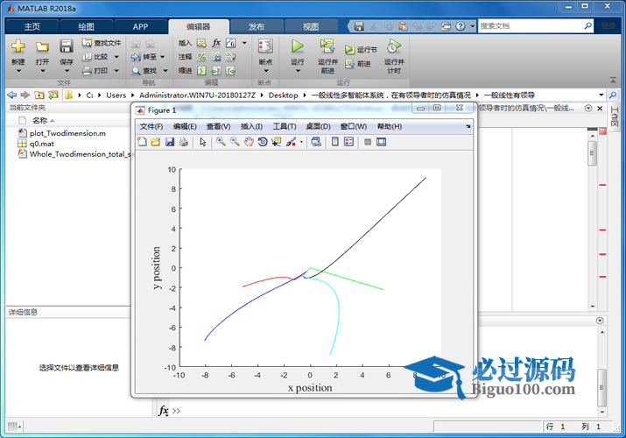
Task: Click the Breakpoints (断点) icon
Action: pos(265,46)
